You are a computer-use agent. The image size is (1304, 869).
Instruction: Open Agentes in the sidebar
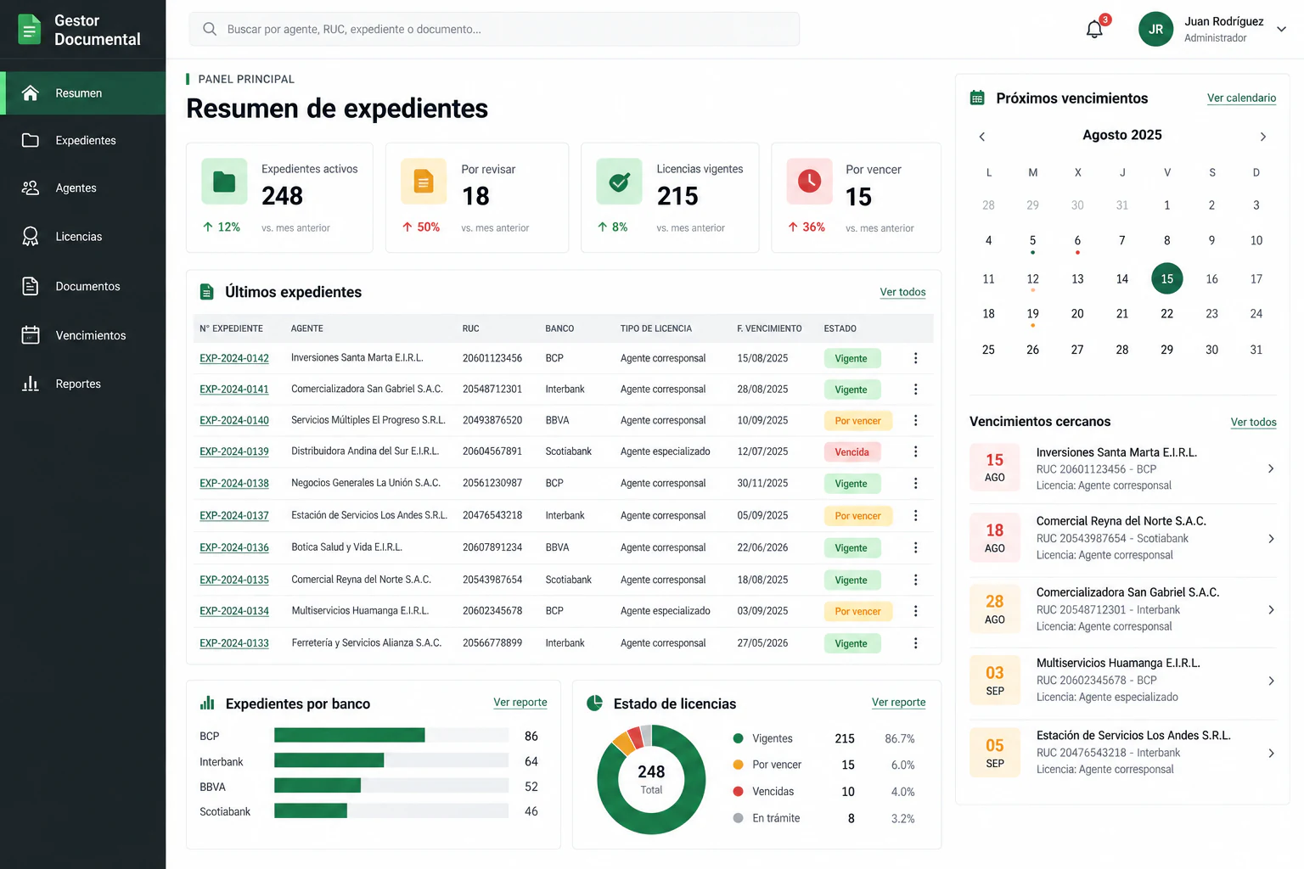coord(83,188)
